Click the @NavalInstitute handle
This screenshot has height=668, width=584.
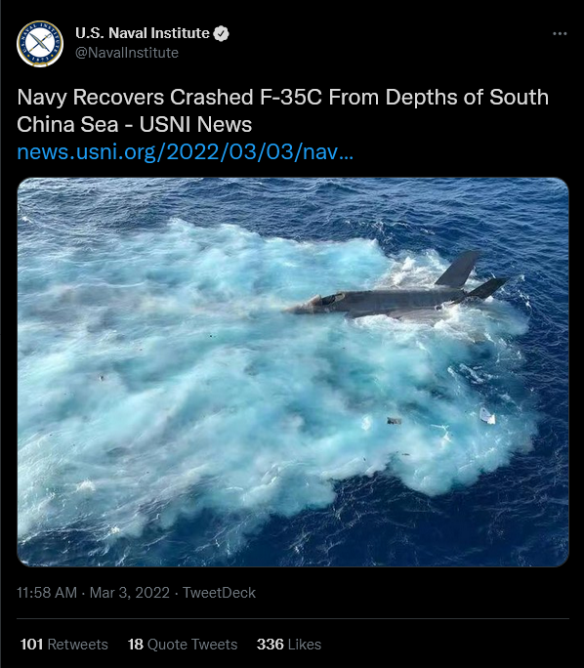(x=127, y=53)
